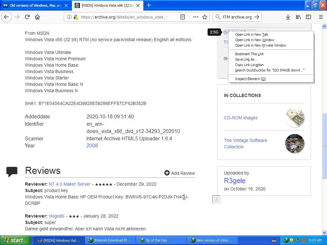Open The Vintage Software Collection link
The width and height of the screenshot is (327, 245).
(x=245, y=144)
